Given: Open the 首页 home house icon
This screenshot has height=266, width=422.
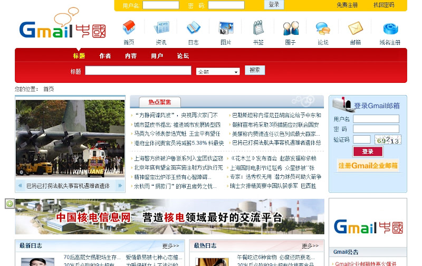Looking at the screenshot, I should coord(129,27).
